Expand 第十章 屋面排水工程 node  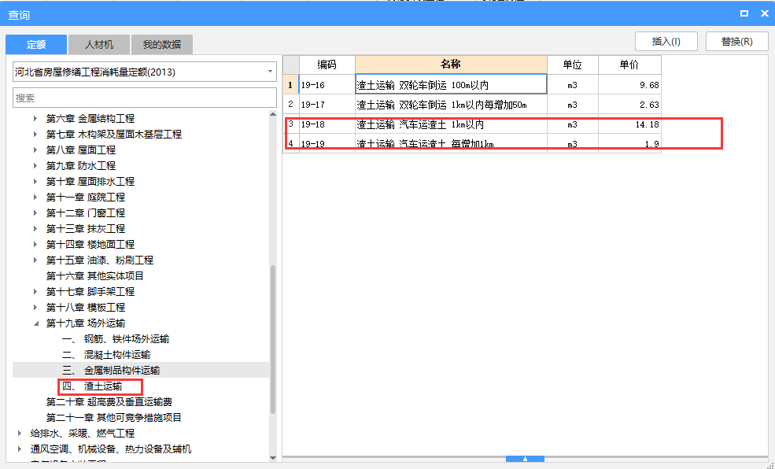click(x=35, y=182)
